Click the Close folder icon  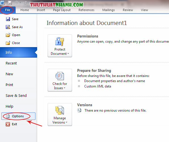coord(8,43)
